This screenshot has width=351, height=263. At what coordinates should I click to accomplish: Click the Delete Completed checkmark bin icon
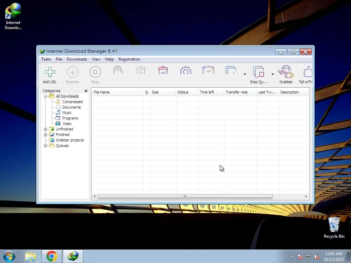pos(163,71)
